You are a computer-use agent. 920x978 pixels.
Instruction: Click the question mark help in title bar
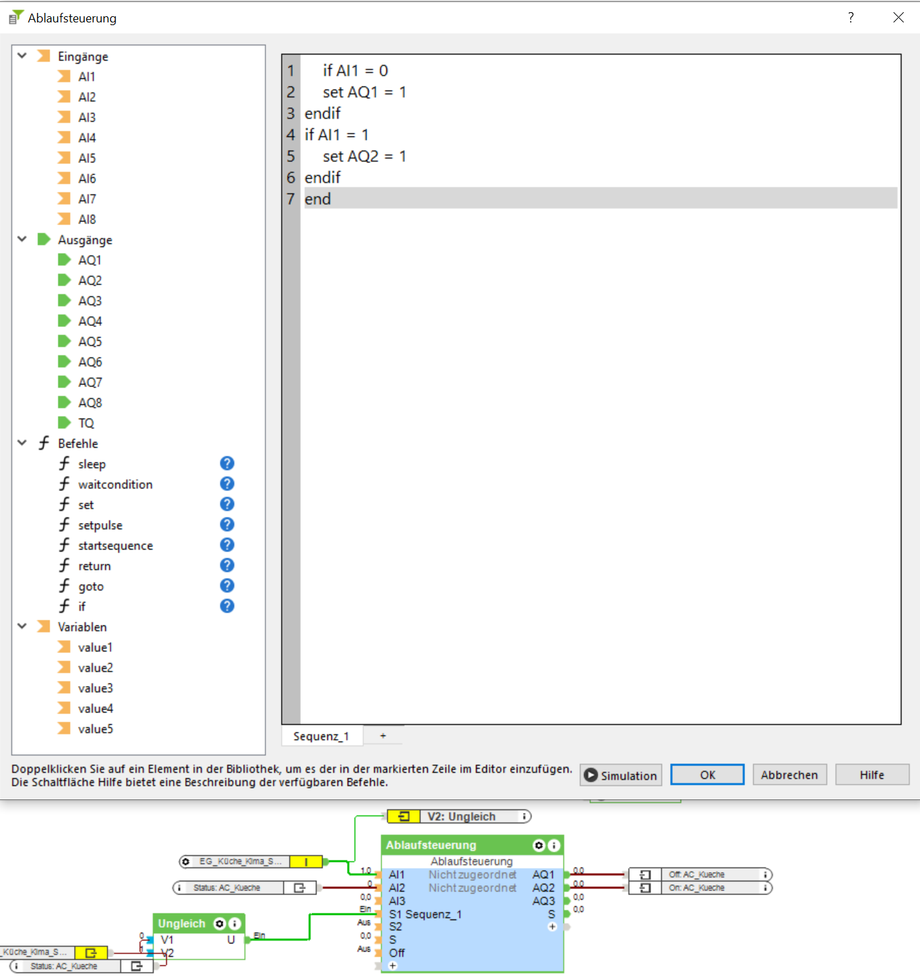click(x=851, y=18)
